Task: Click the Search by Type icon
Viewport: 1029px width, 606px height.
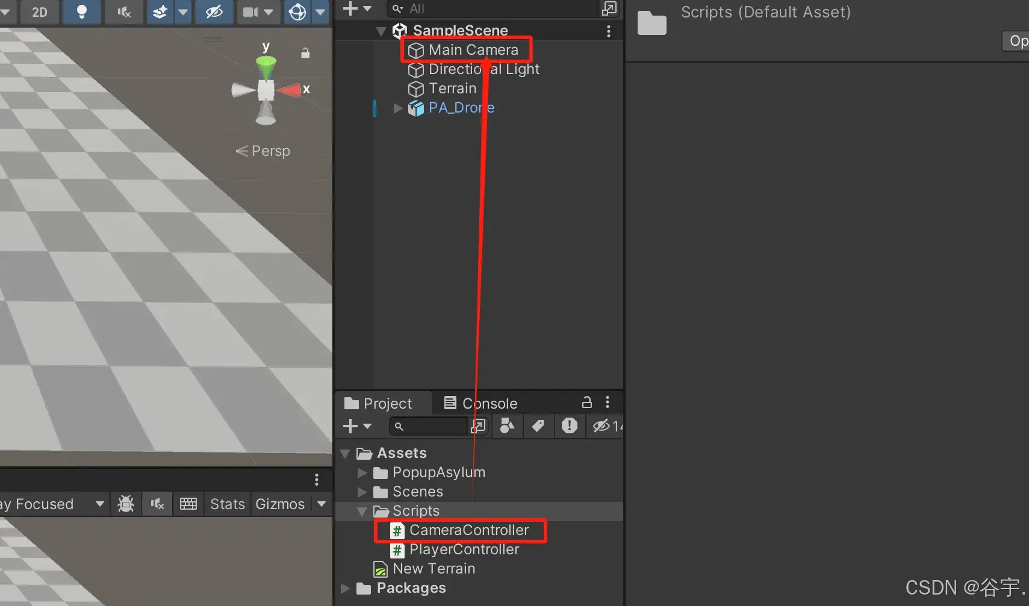Action: pyautogui.click(x=508, y=426)
